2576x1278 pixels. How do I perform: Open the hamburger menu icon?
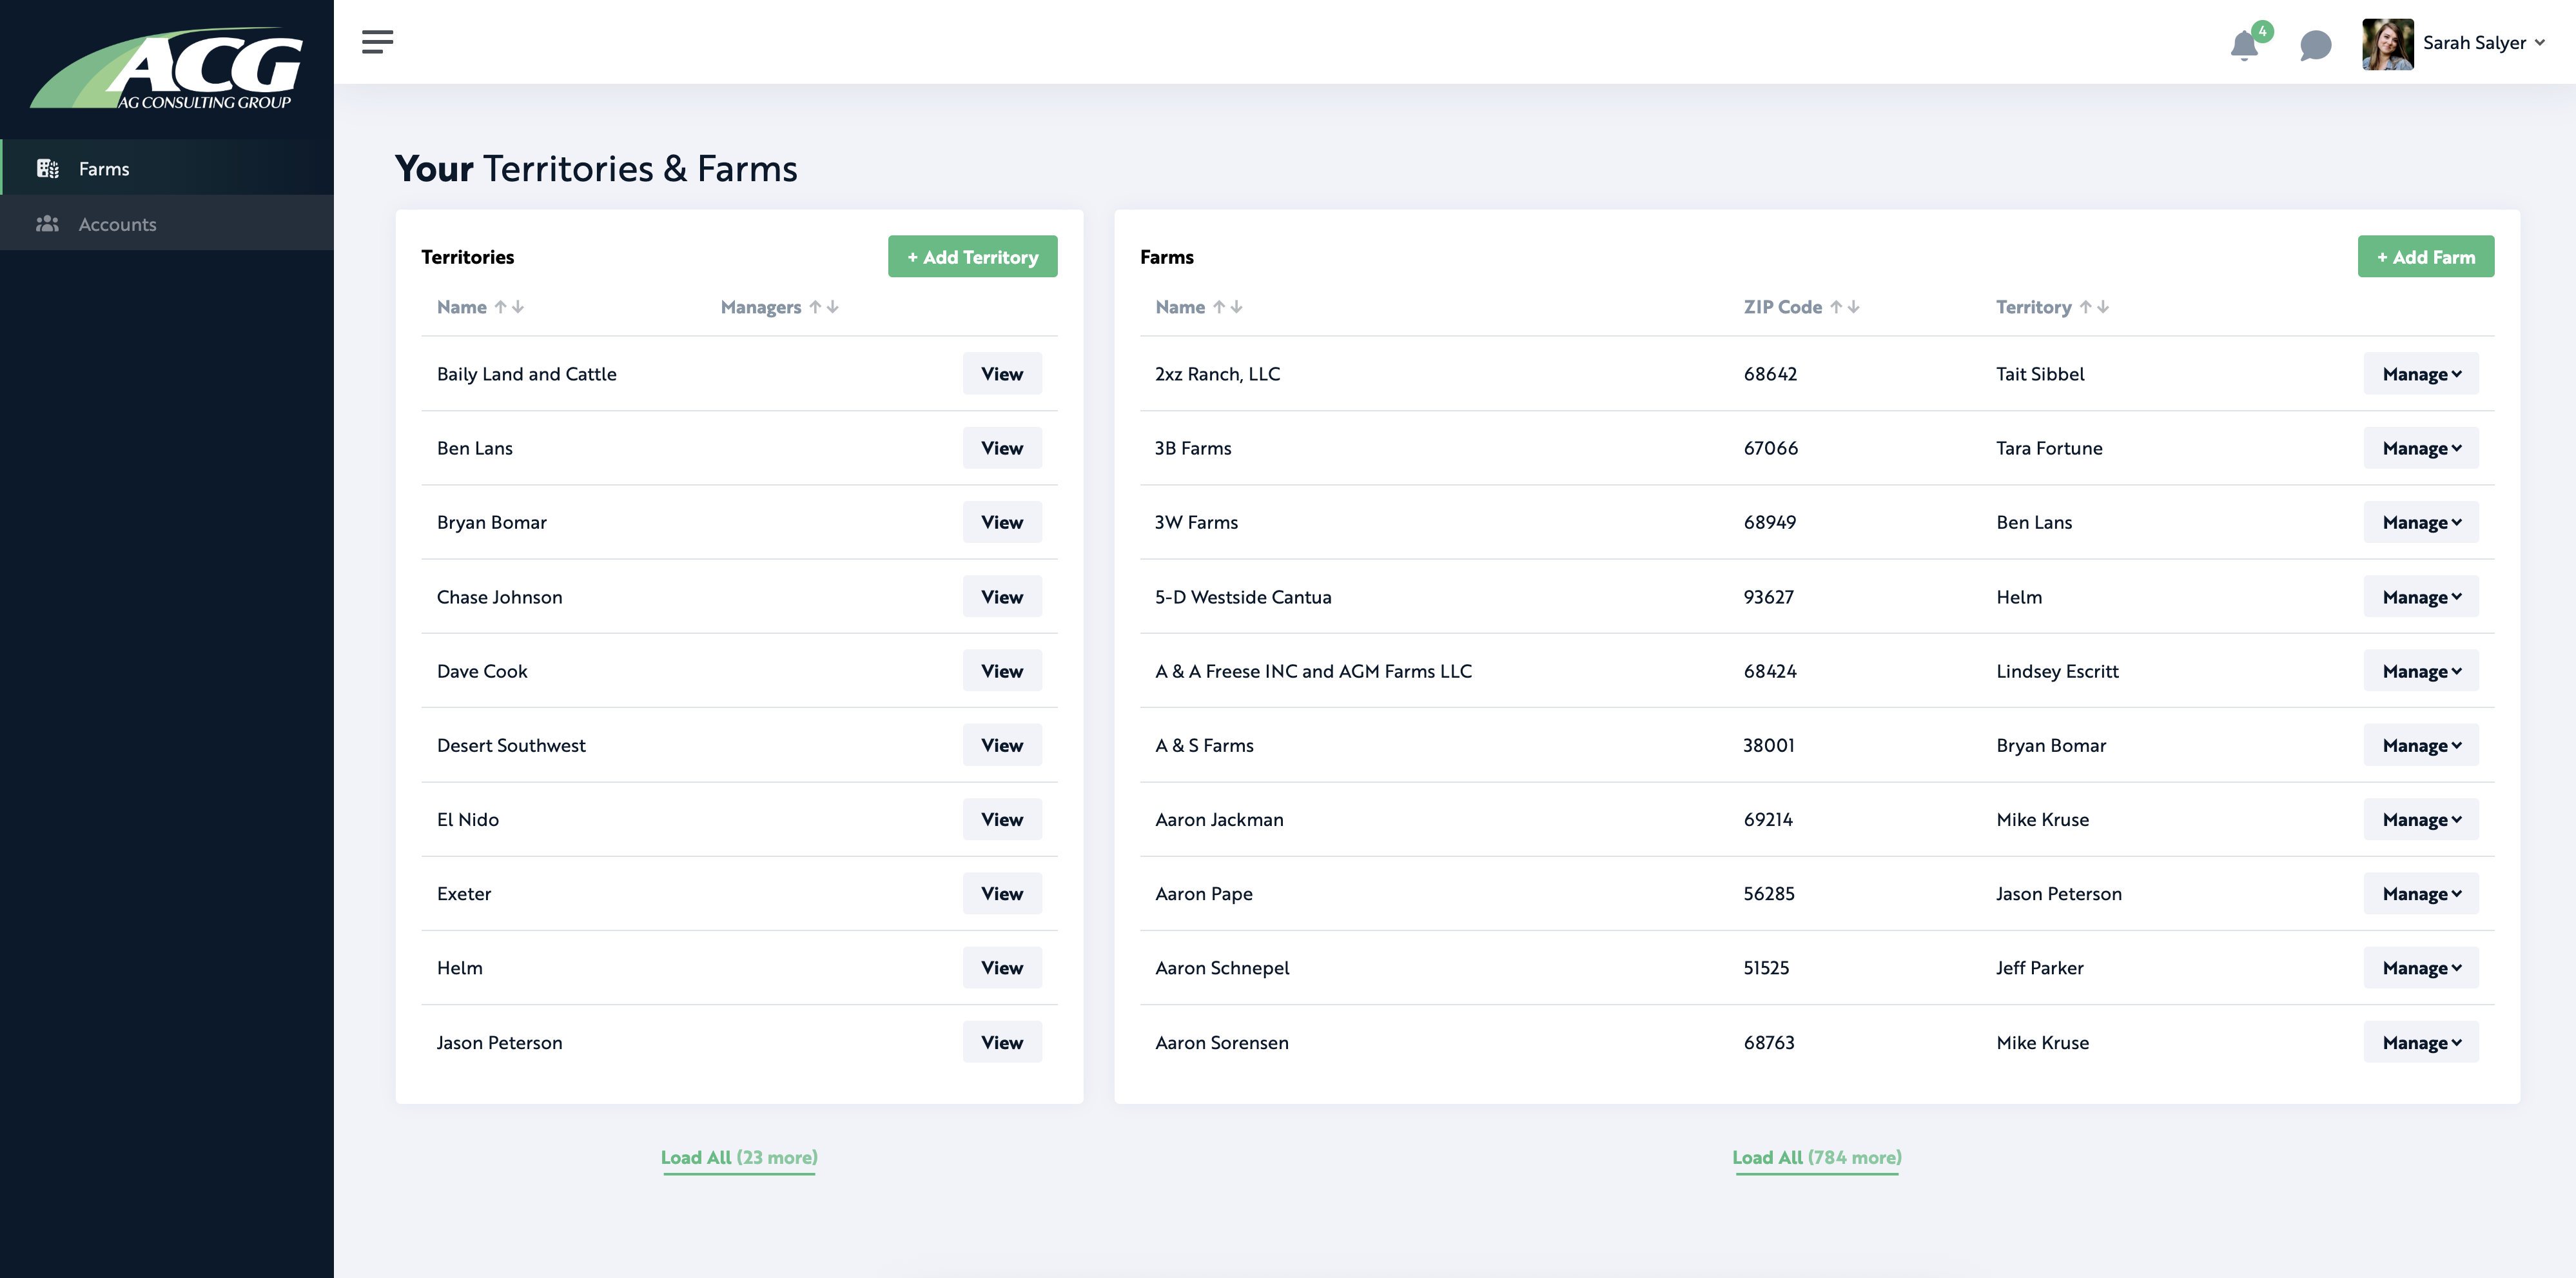[377, 42]
